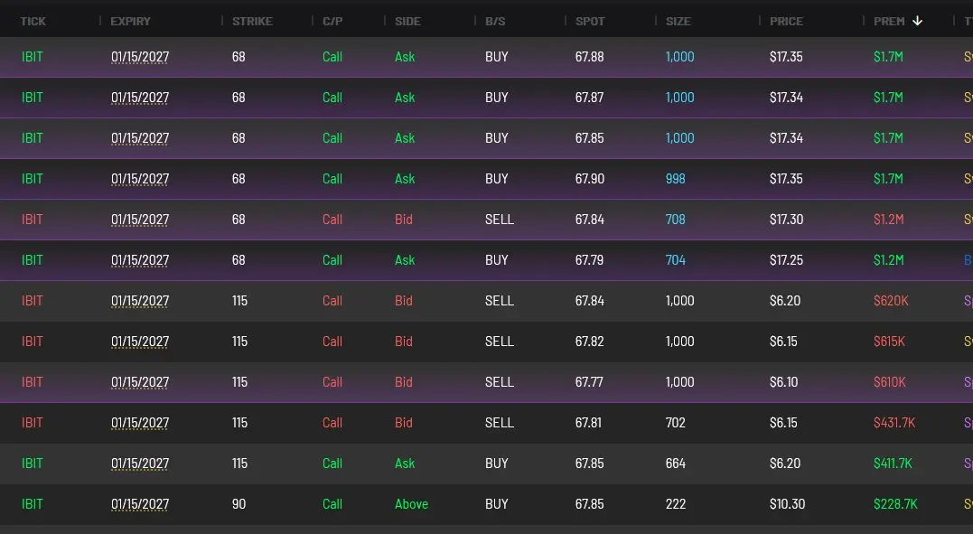
Task: Click the $431.7K premium value
Action: [894, 423]
